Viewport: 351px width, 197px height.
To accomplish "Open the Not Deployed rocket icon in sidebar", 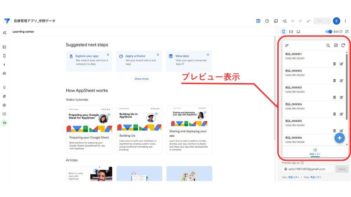I will point(4,33).
